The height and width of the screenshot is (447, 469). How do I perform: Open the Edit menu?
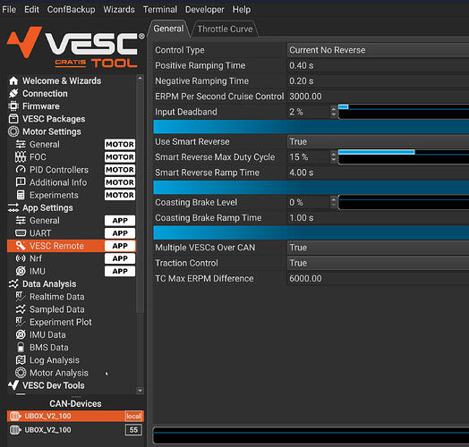tap(31, 10)
